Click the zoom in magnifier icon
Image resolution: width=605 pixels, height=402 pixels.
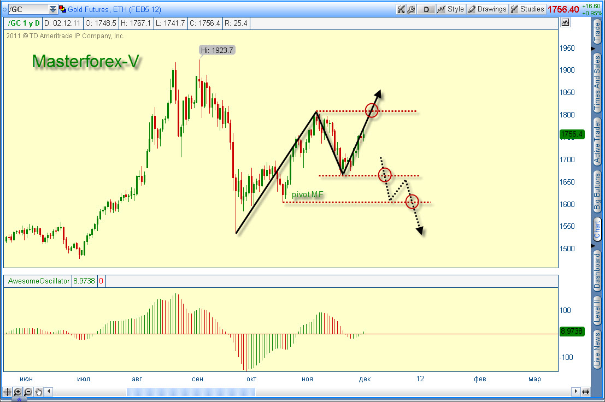(17, 392)
